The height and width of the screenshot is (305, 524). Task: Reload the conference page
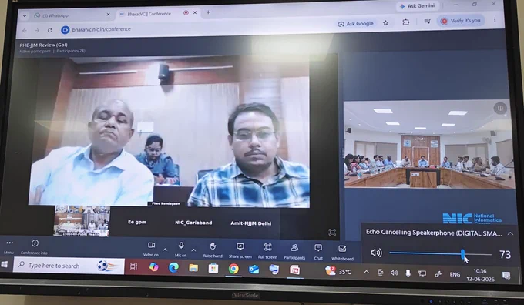point(50,30)
